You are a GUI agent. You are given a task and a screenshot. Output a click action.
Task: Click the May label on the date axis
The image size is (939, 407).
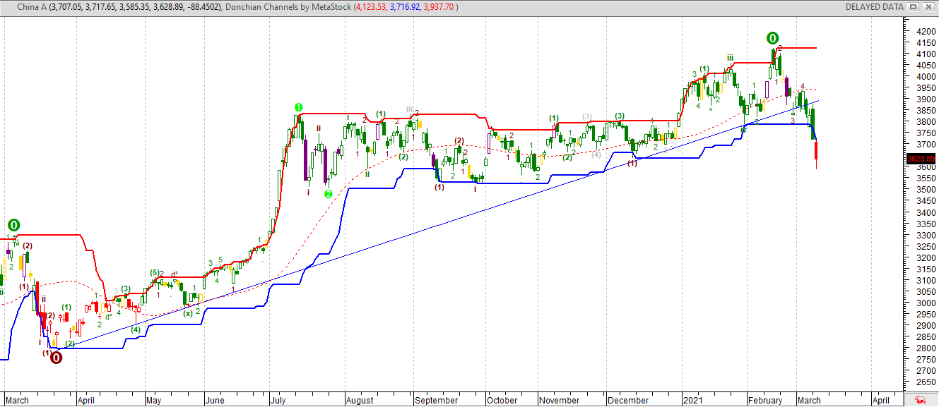(153, 400)
